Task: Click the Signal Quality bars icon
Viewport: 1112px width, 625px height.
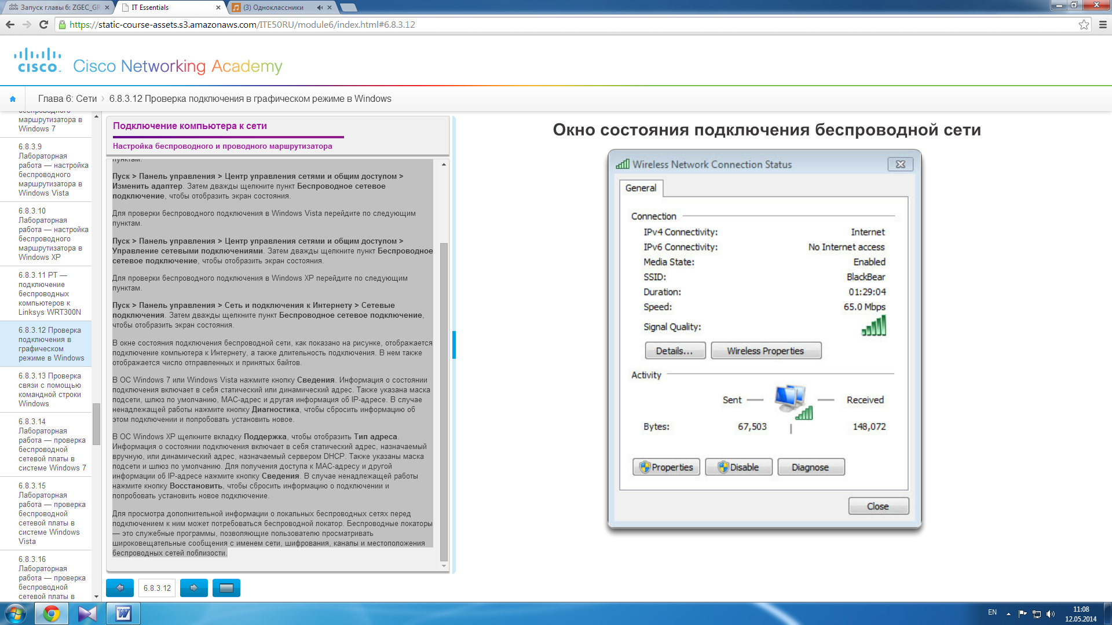Action: 874,326
